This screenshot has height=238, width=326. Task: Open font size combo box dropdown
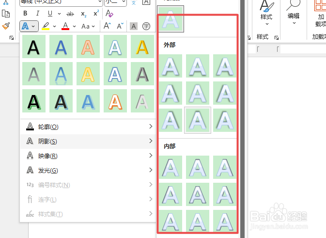pyautogui.click(x=124, y=1)
